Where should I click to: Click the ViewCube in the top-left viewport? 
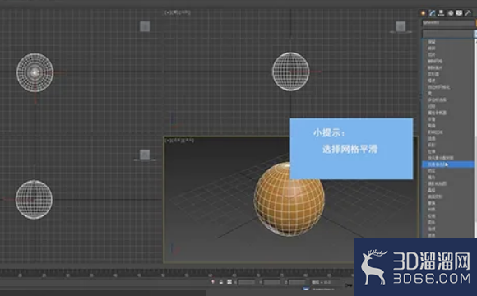pos(145,26)
